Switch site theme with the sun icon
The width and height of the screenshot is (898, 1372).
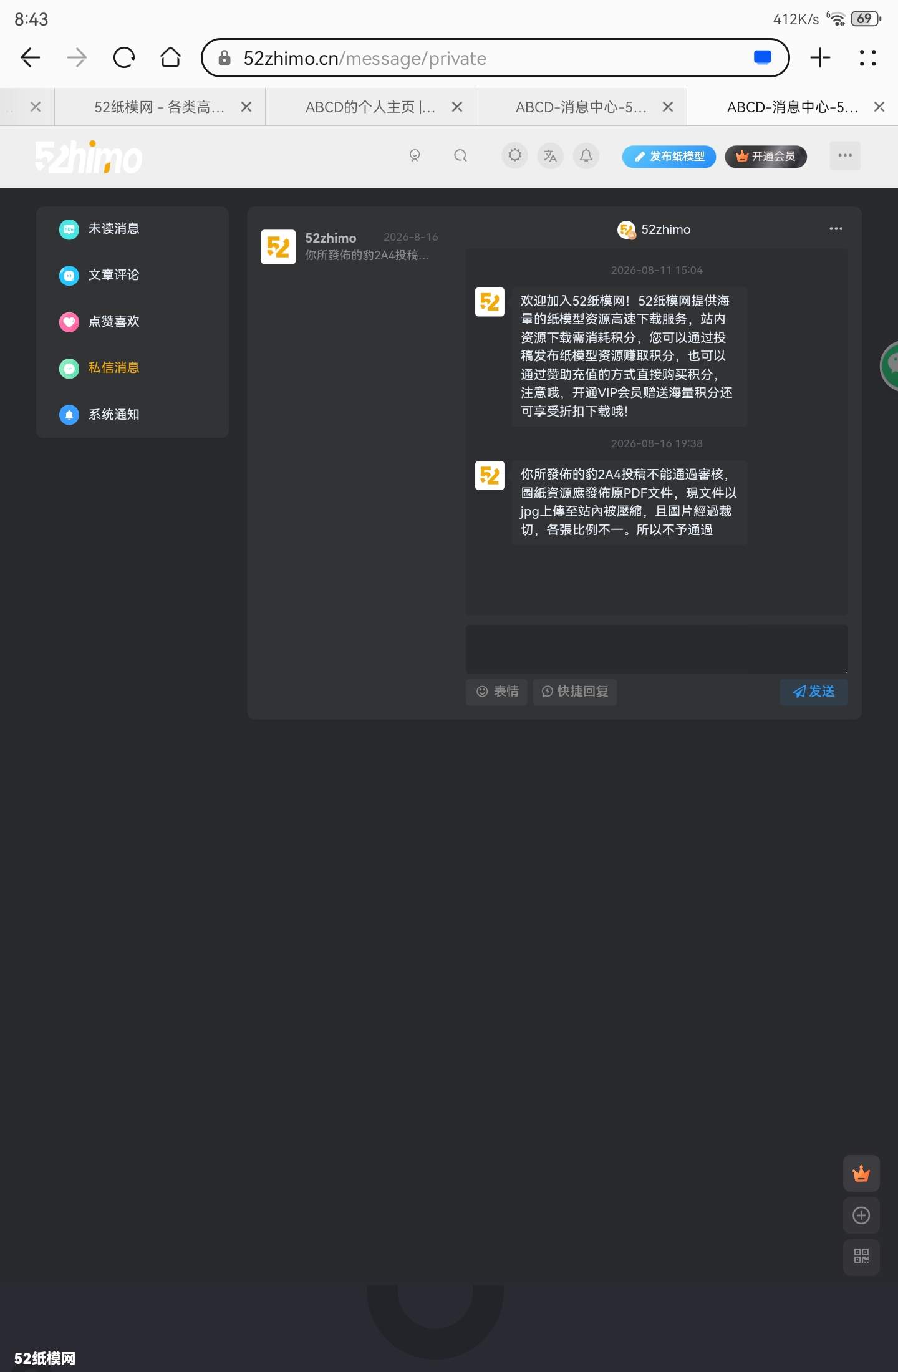514,155
